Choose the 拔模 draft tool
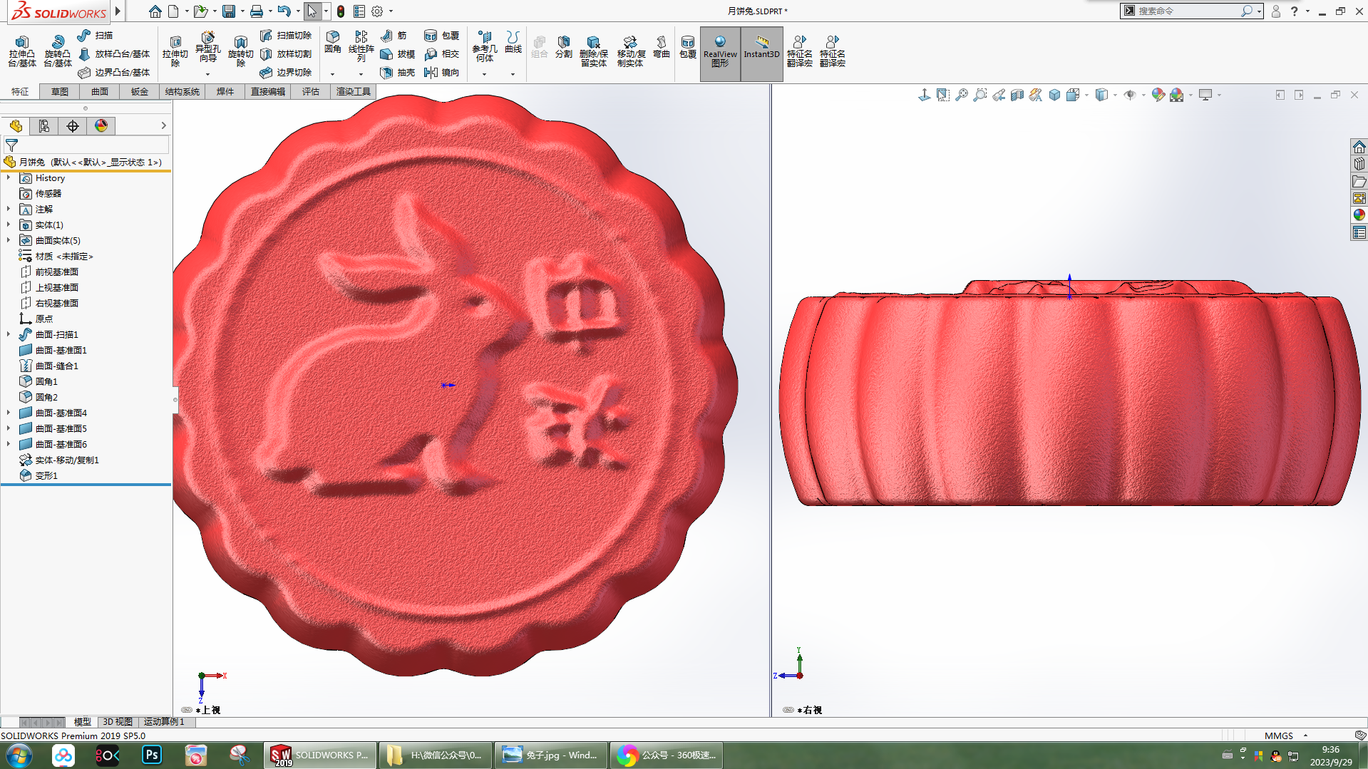 click(x=398, y=53)
